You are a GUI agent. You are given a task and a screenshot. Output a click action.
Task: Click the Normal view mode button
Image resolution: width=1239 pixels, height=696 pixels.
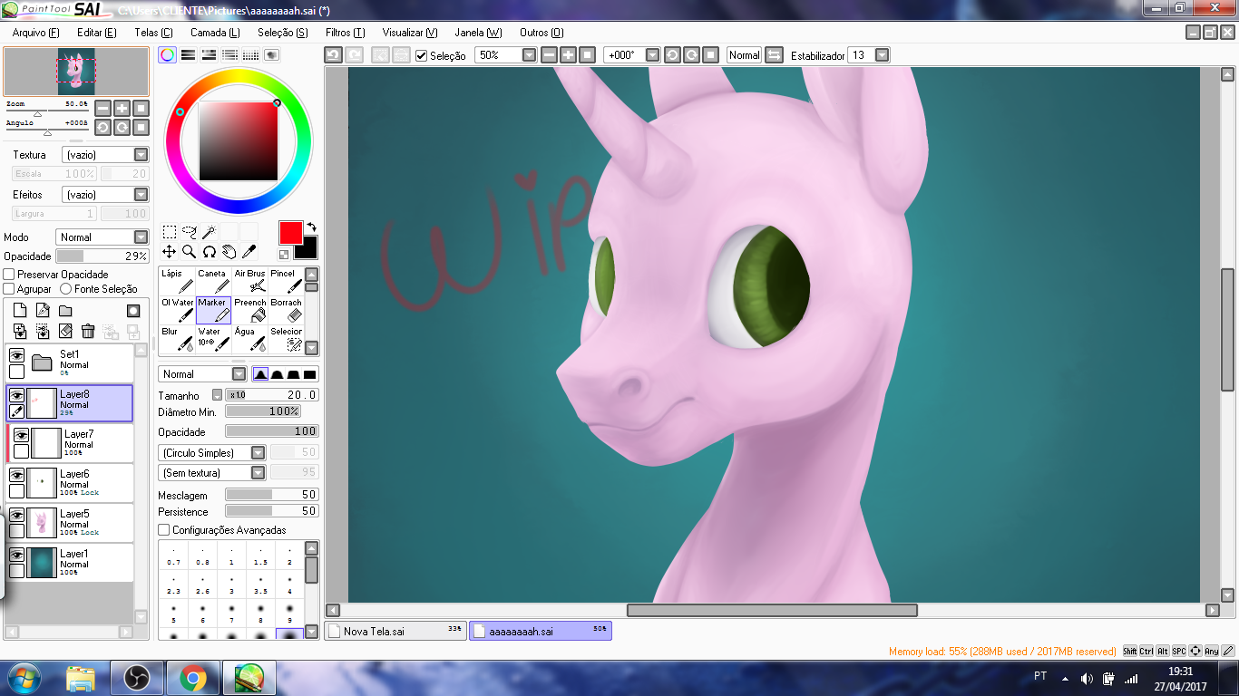click(x=744, y=55)
